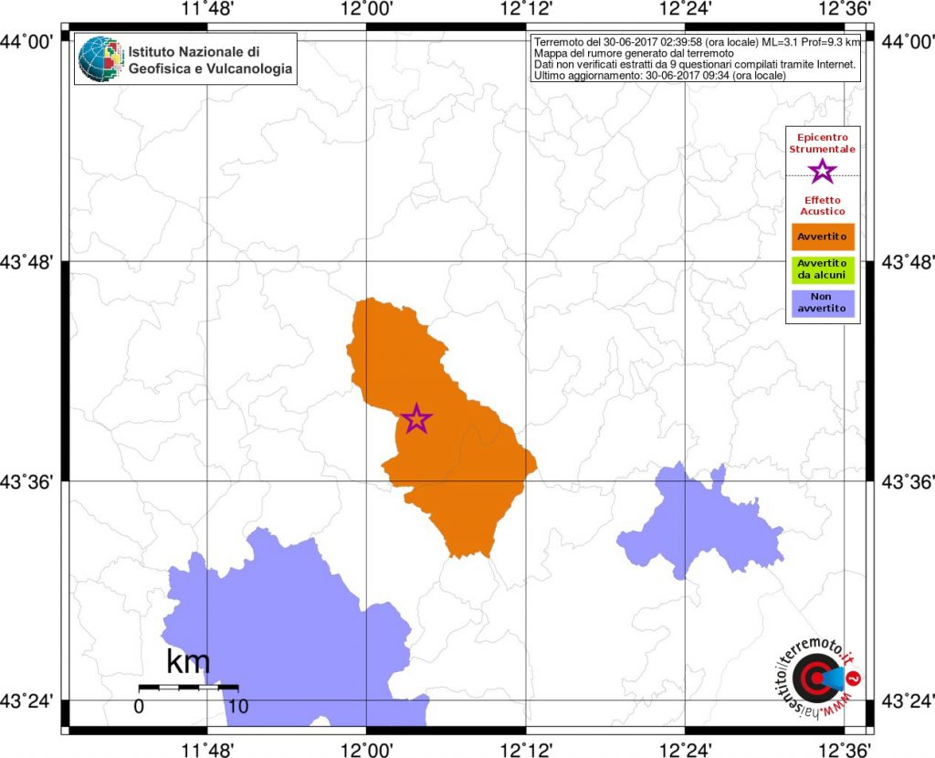Click the 'km' label above the scale bar
Image resolution: width=935 pixels, height=758 pixels.
pyautogui.click(x=188, y=660)
